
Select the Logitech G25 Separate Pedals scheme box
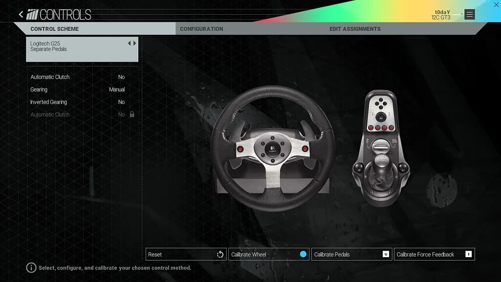82,49
